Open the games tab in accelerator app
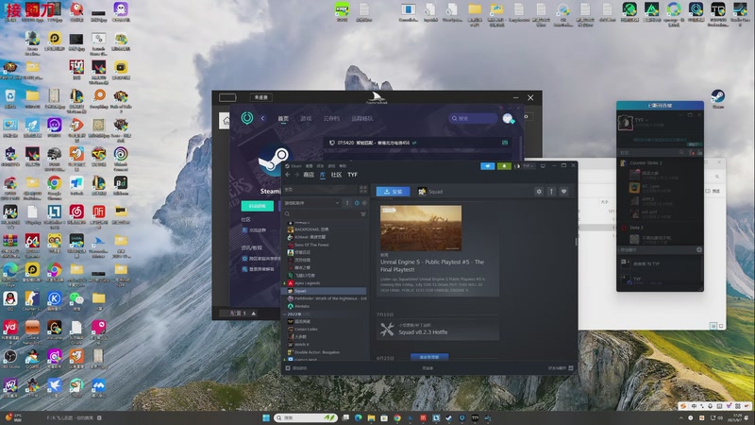Viewport: 755px width, 425px height. [306, 118]
